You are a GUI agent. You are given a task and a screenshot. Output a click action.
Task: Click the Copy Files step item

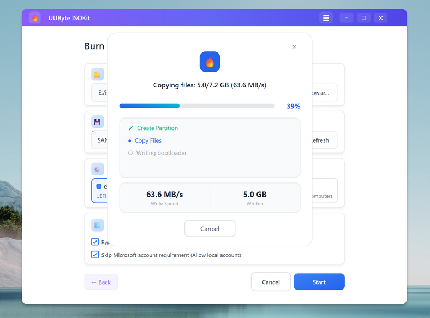pyautogui.click(x=148, y=140)
